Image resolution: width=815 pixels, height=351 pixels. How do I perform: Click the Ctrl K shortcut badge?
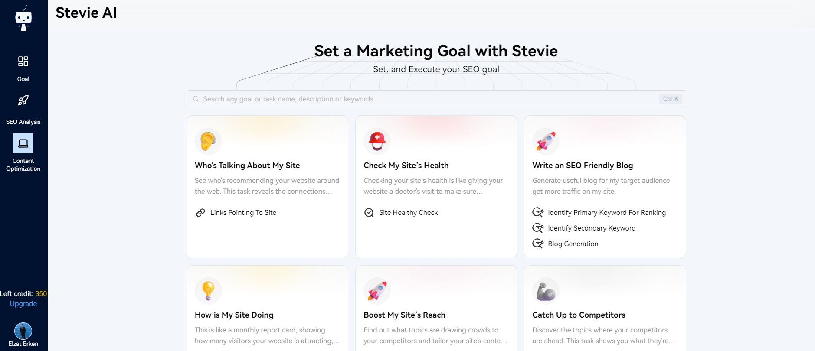pyautogui.click(x=670, y=99)
